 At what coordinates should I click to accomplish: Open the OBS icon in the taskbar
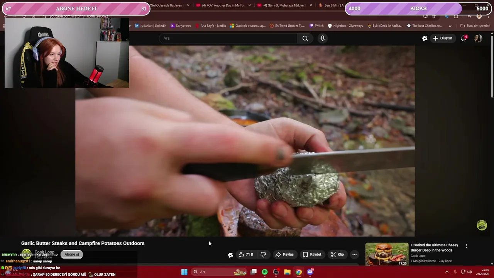276,272
